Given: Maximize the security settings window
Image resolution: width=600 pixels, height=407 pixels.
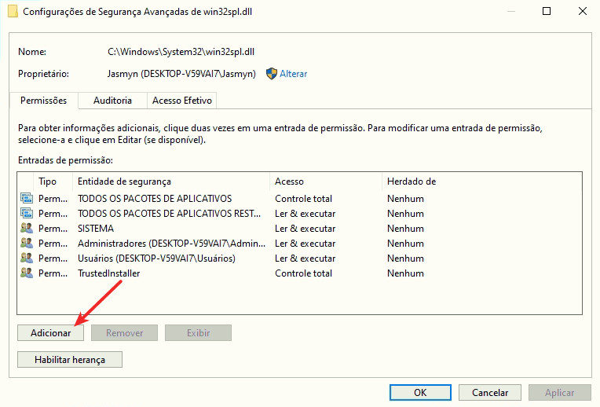Looking at the screenshot, I should (547, 11).
